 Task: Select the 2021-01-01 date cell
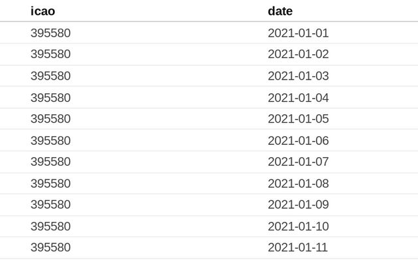pyautogui.click(x=298, y=33)
